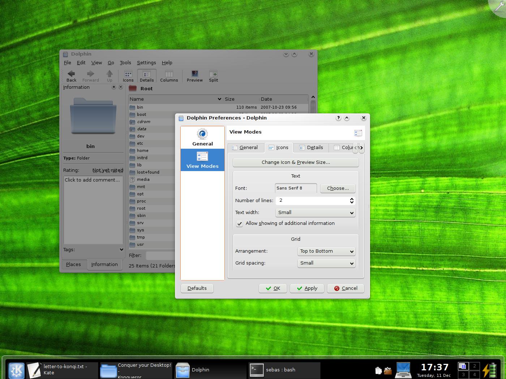Click the battery monitor icon in panel

click(490, 370)
